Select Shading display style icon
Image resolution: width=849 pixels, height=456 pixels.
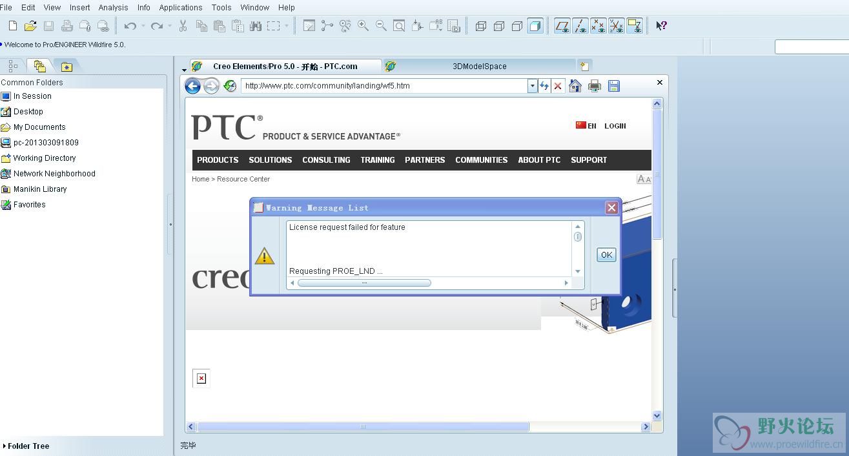[535, 26]
